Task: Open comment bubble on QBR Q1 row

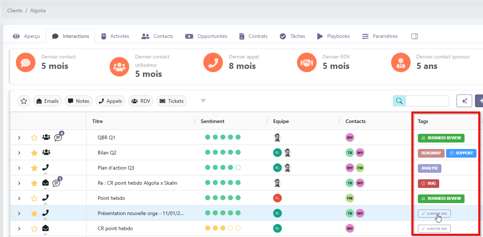Action: click(x=58, y=137)
